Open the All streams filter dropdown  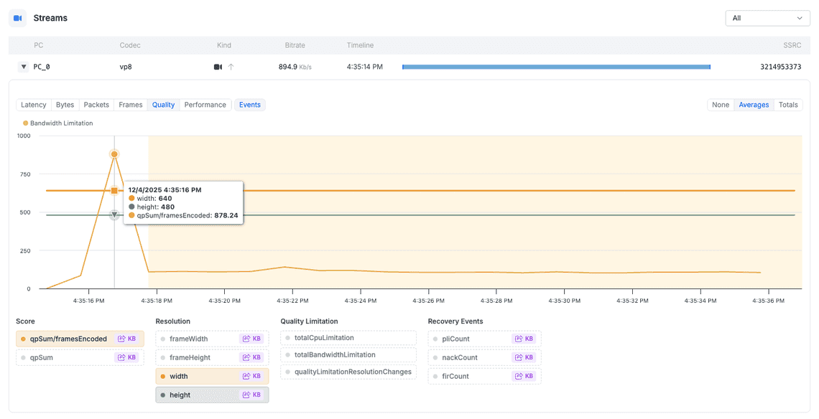click(x=767, y=18)
